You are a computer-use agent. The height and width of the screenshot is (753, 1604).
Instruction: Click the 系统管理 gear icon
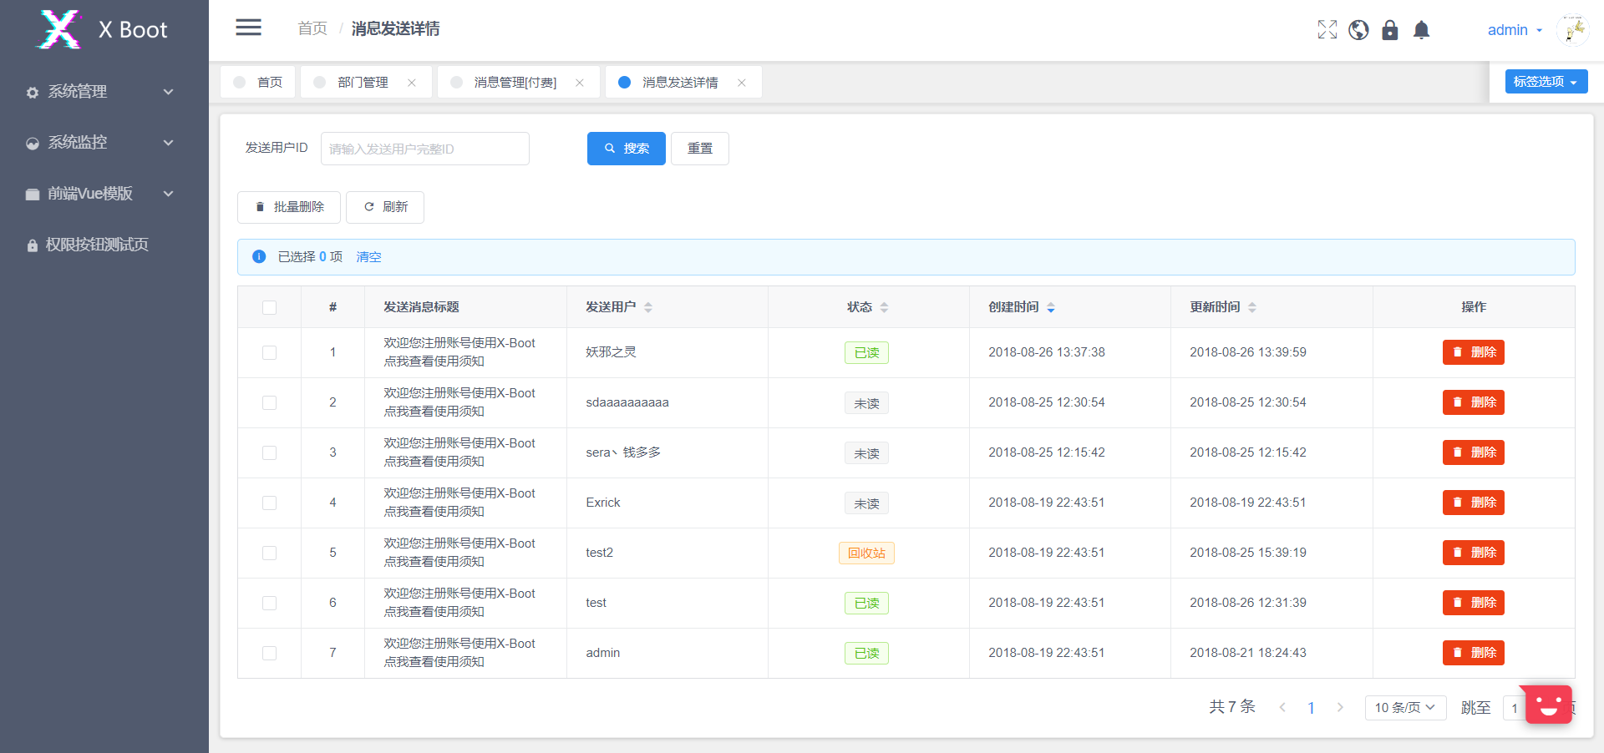(x=33, y=93)
